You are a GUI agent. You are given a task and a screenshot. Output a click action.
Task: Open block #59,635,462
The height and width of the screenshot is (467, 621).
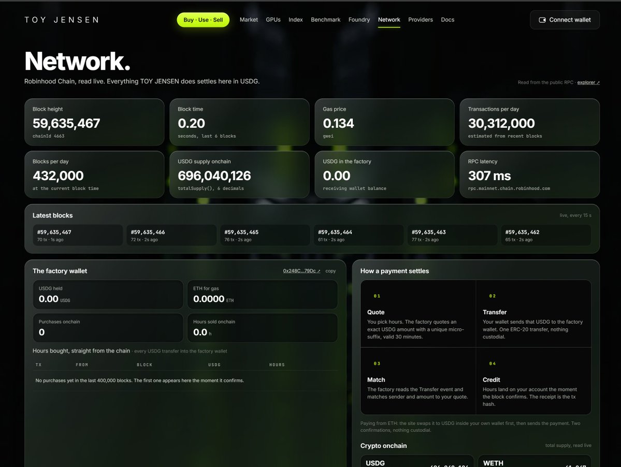546,236
